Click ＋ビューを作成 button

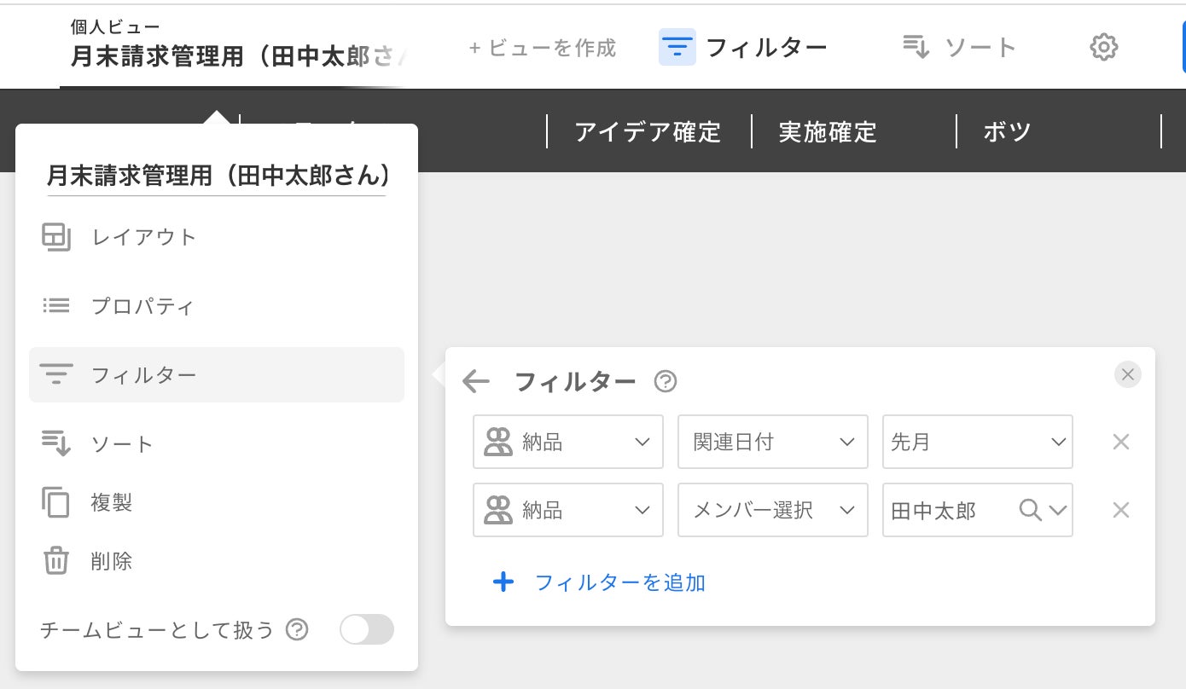543,47
